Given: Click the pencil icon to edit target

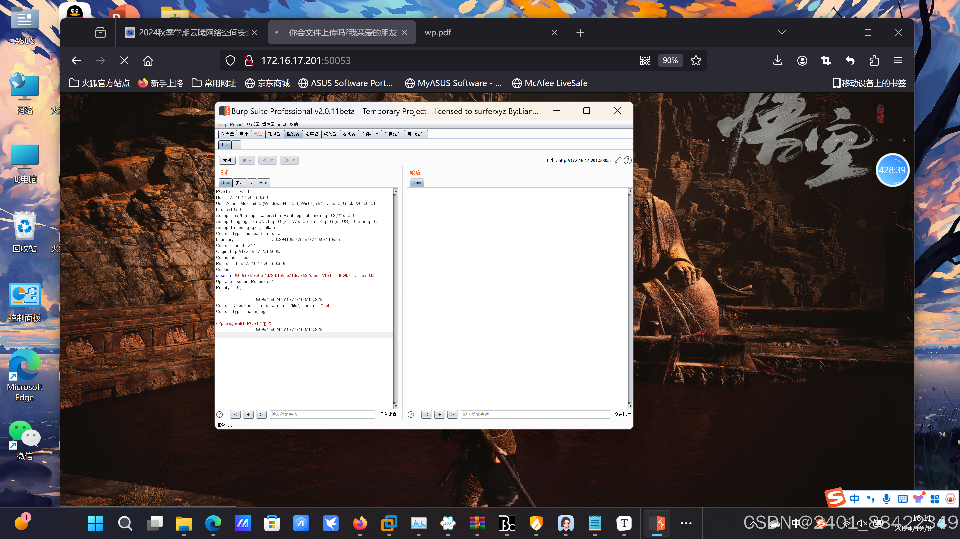Looking at the screenshot, I should tap(618, 161).
